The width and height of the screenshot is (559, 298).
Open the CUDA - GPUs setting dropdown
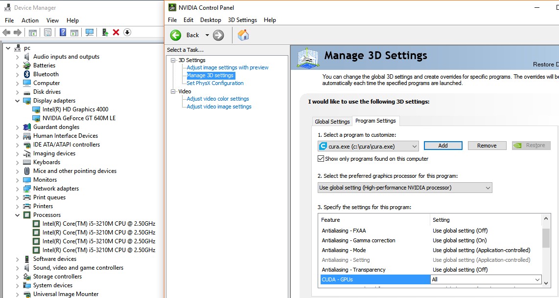(537, 280)
